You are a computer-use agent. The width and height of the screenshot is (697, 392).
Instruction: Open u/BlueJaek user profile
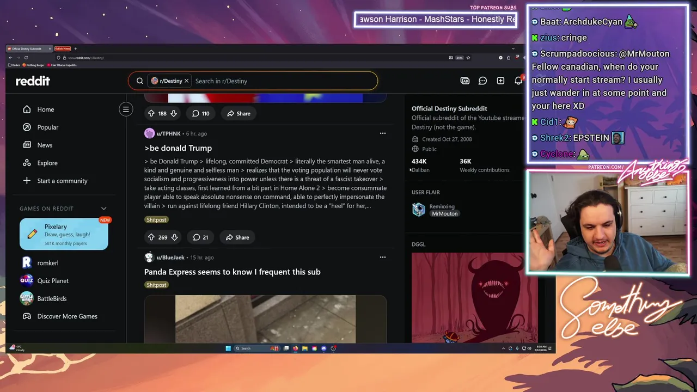tap(170, 258)
